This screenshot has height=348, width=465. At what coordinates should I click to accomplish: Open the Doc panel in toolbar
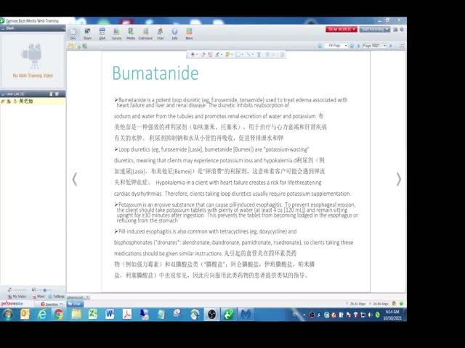73,34
